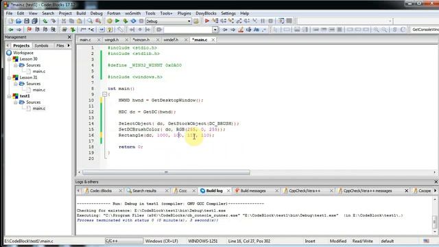Redo the last undone edit

tap(53, 21)
